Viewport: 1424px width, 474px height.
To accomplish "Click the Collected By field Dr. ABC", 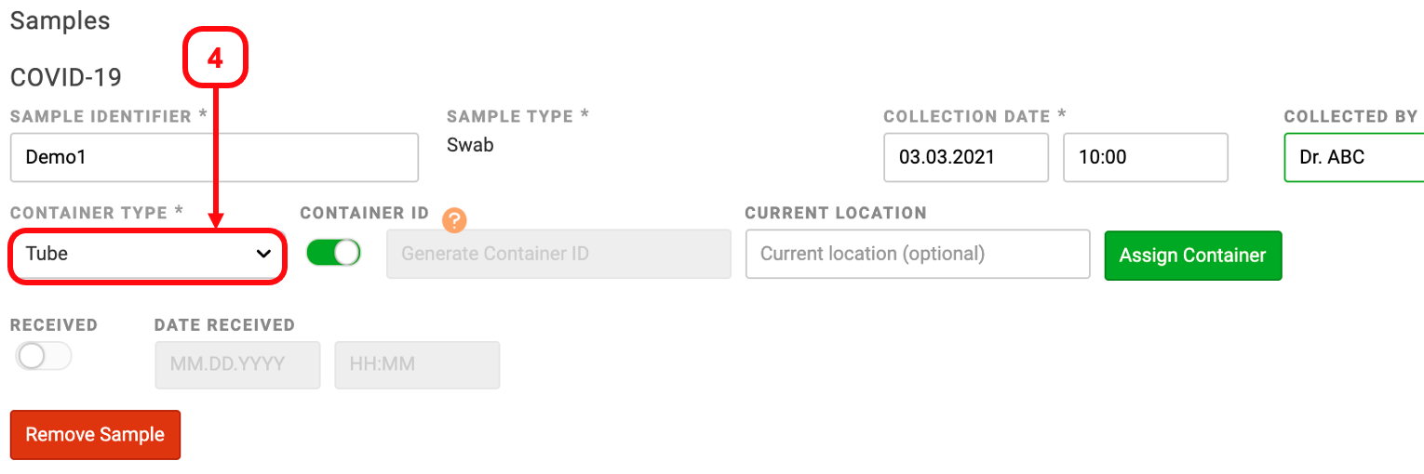I will point(1354,157).
